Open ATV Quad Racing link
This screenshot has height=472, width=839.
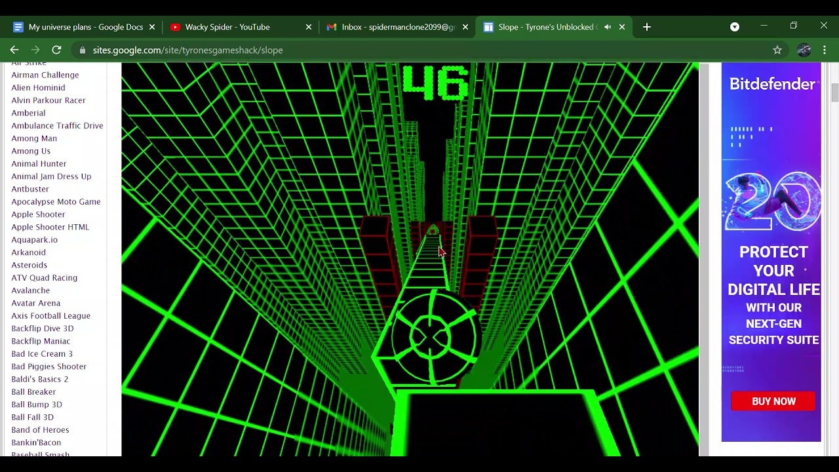click(44, 278)
